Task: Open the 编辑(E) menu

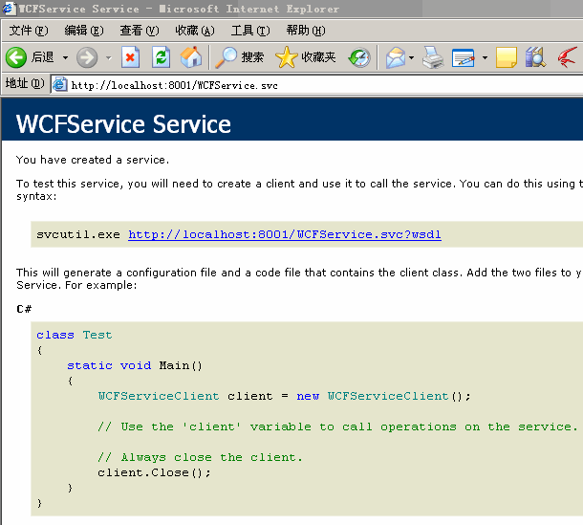Action: pyautogui.click(x=84, y=31)
